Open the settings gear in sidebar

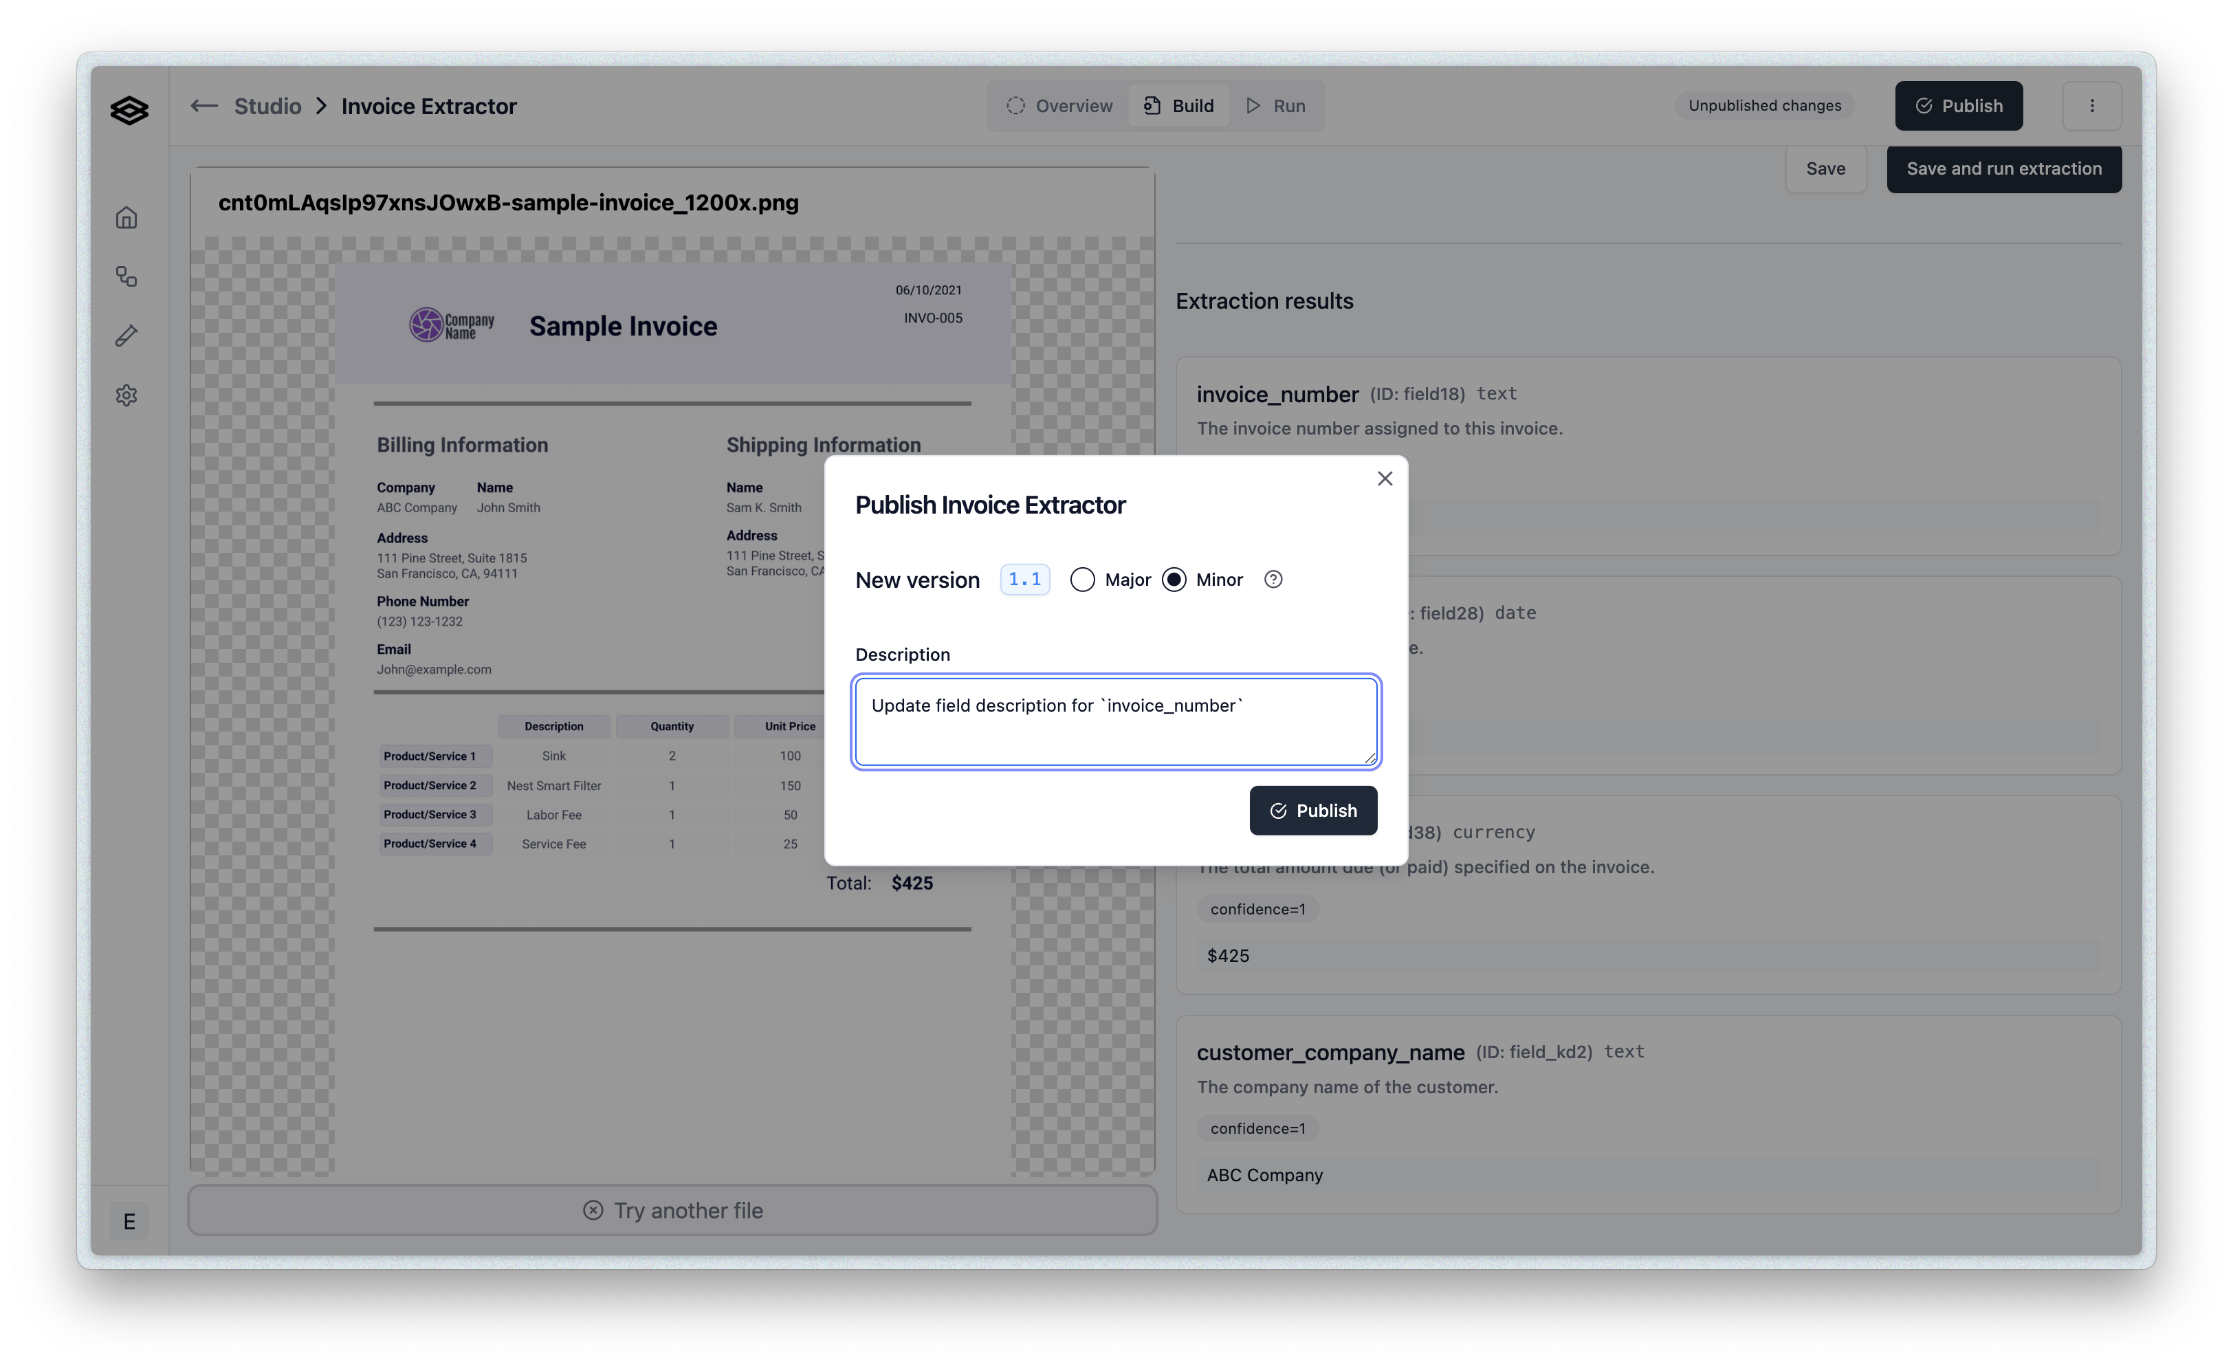(x=127, y=395)
